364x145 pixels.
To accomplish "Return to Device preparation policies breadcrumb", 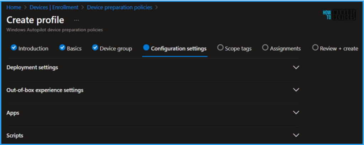I will pyautogui.click(x=119, y=7).
